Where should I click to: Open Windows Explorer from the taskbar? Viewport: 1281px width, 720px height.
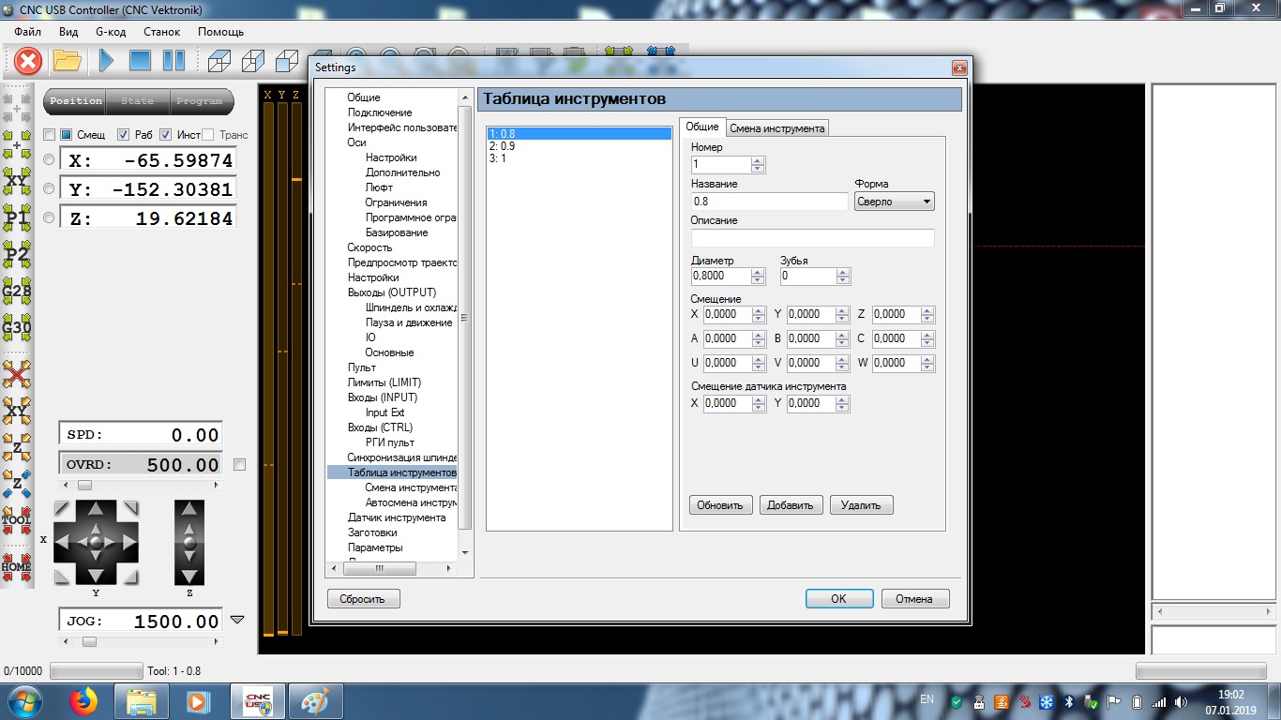click(141, 700)
